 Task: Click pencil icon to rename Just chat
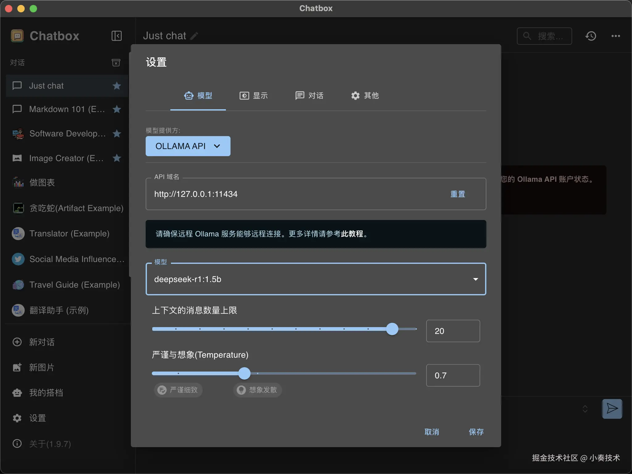coord(194,36)
